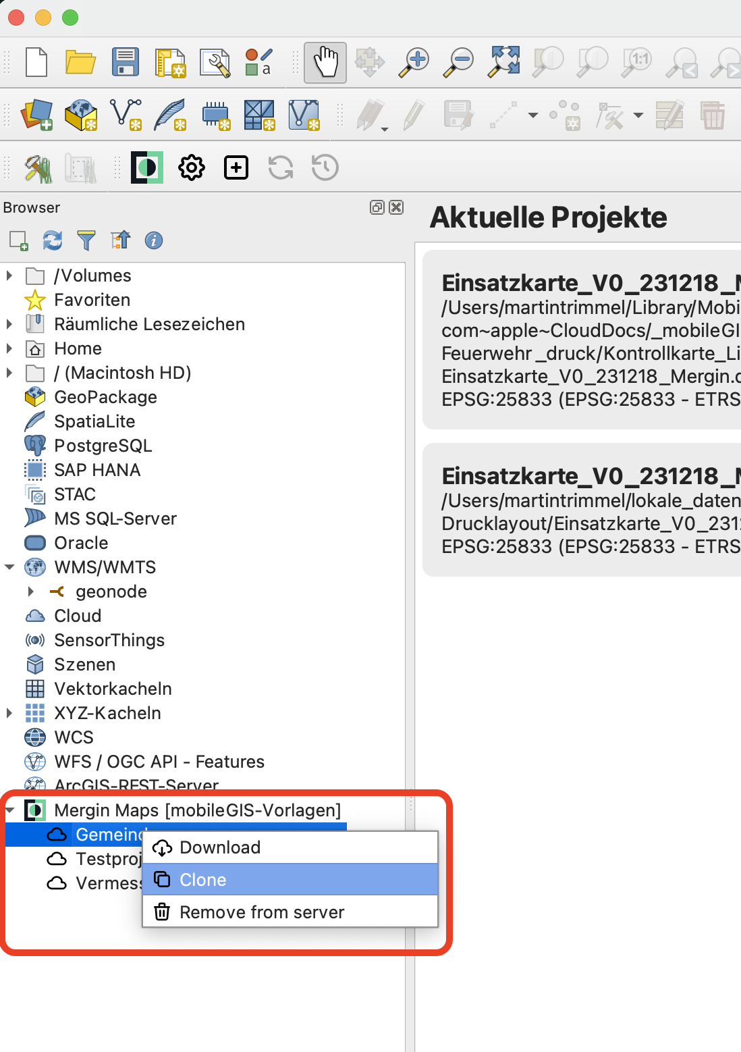The width and height of the screenshot is (741, 1052).
Task: Expand the / (Macintosh HD) node
Action: point(9,373)
